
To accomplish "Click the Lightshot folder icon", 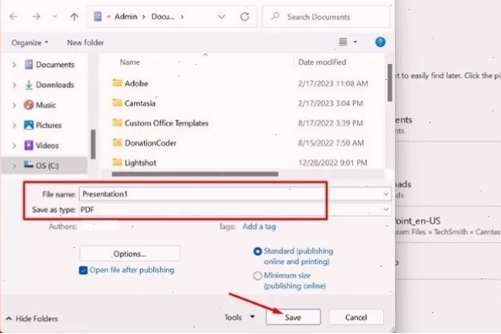I will [117, 162].
